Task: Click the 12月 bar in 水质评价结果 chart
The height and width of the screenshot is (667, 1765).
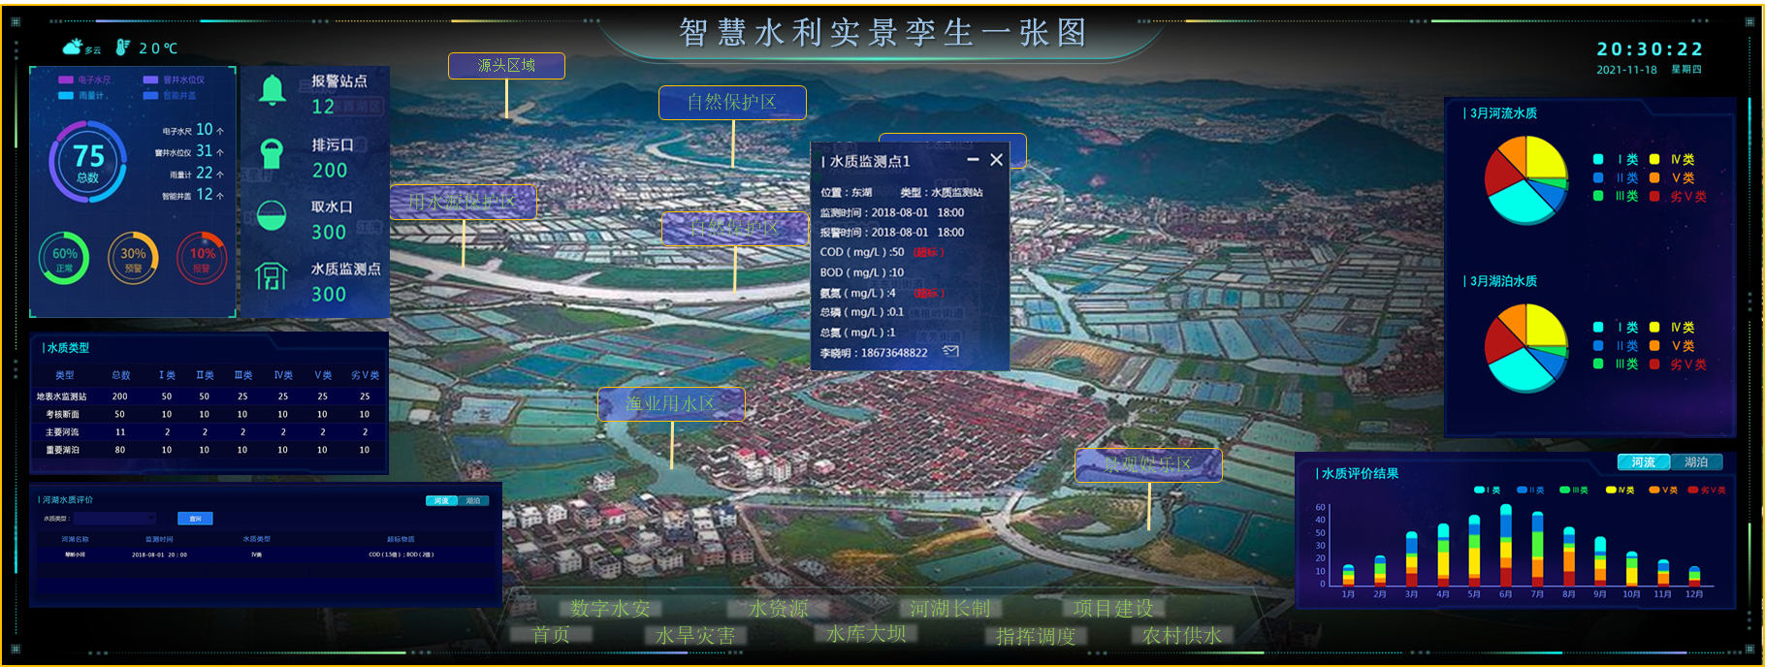Action: click(x=1694, y=575)
